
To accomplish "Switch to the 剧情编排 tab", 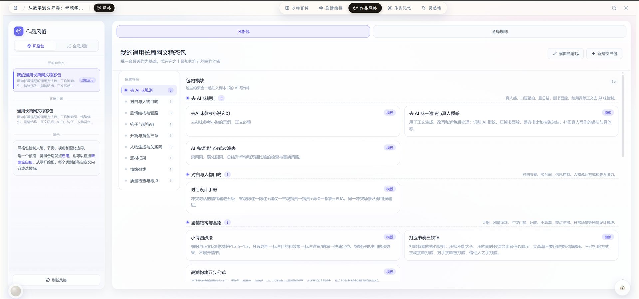I will point(331,8).
